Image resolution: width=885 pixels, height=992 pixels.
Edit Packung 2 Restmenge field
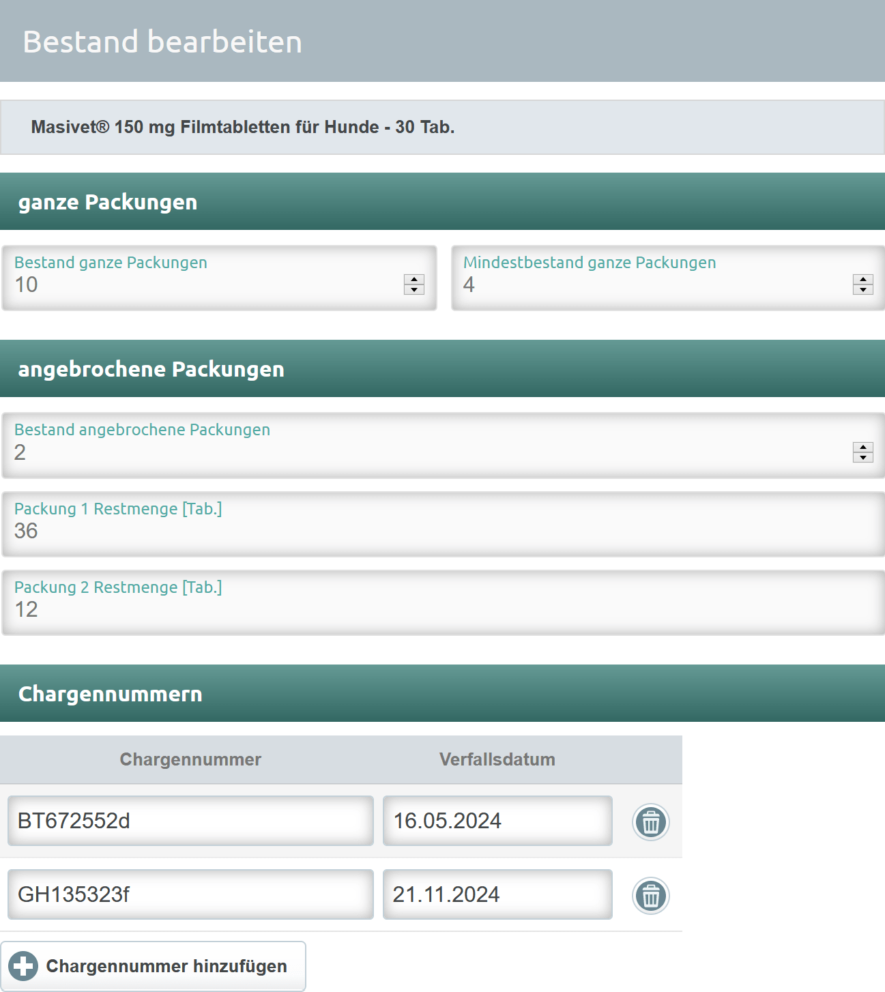point(444,603)
